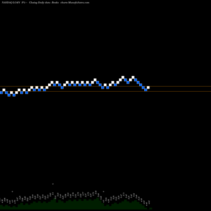Click the MunafaSutra.com site name in header
The height and width of the screenshot is (211, 211).
78,3
